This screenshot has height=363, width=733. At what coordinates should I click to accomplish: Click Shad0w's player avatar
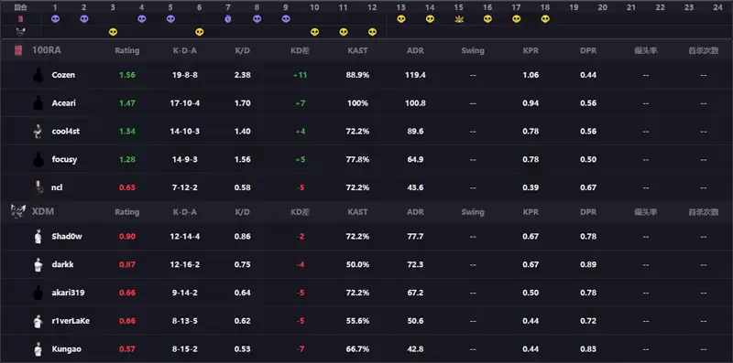(x=38, y=237)
